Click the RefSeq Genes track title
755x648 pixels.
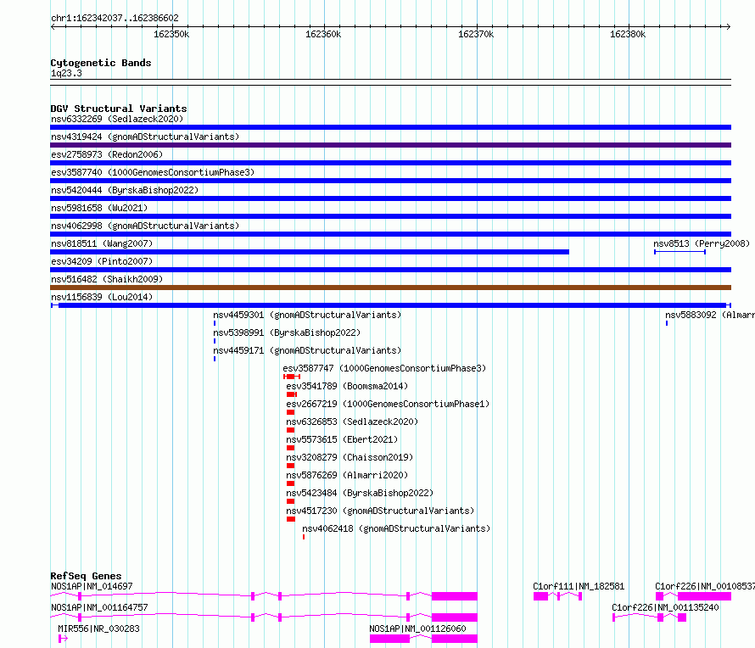coord(86,576)
